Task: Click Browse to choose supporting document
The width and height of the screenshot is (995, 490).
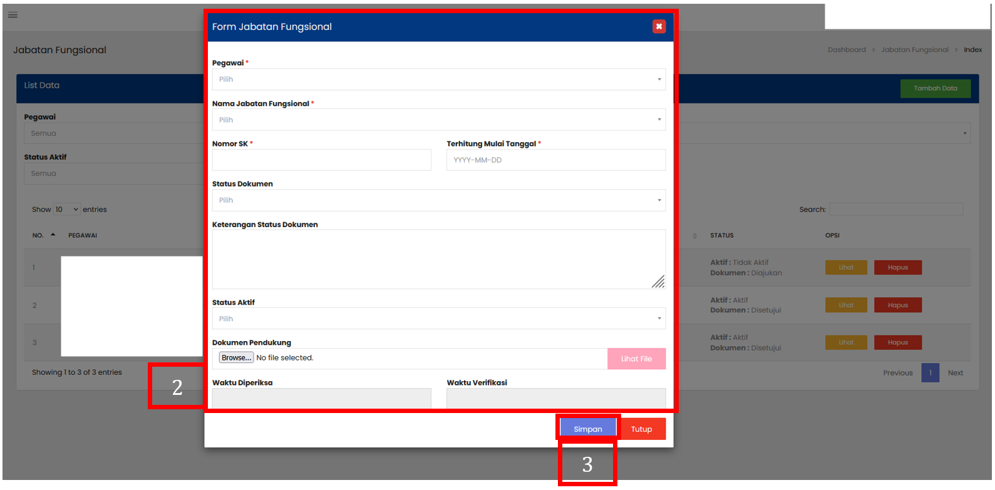Action: pos(236,358)
